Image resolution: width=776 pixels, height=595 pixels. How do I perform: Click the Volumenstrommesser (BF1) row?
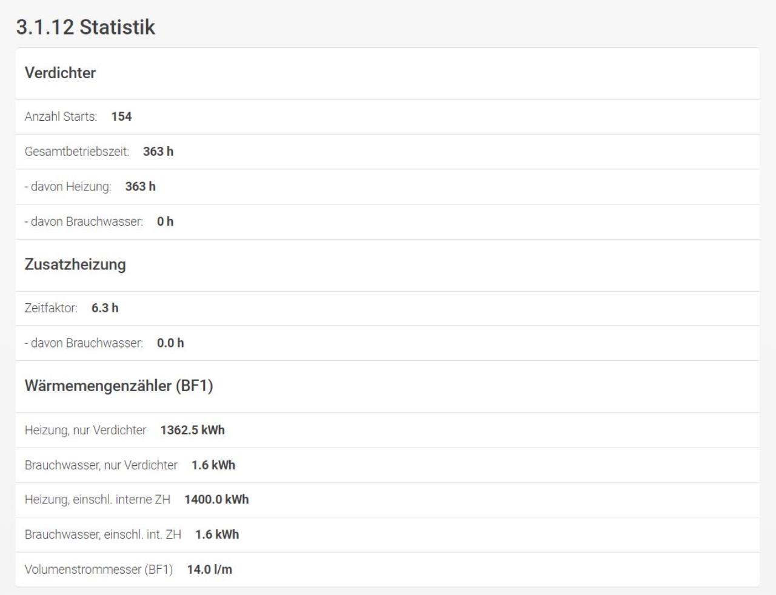(387, 570)
